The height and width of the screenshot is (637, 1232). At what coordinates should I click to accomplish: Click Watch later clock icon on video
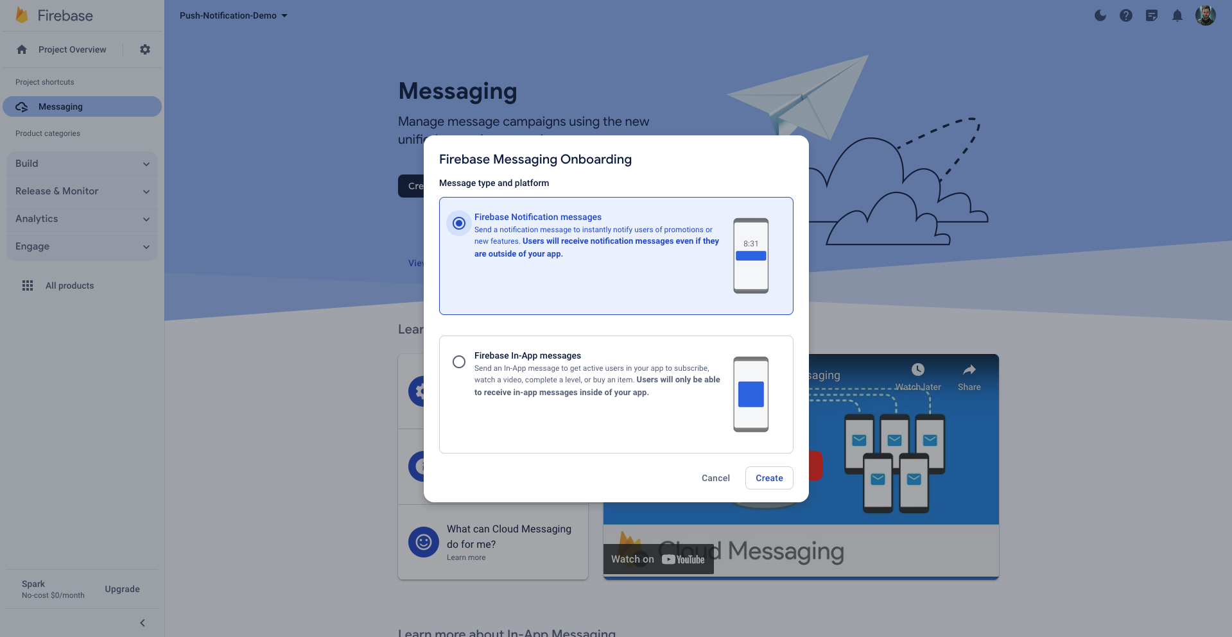click(918, 369)
